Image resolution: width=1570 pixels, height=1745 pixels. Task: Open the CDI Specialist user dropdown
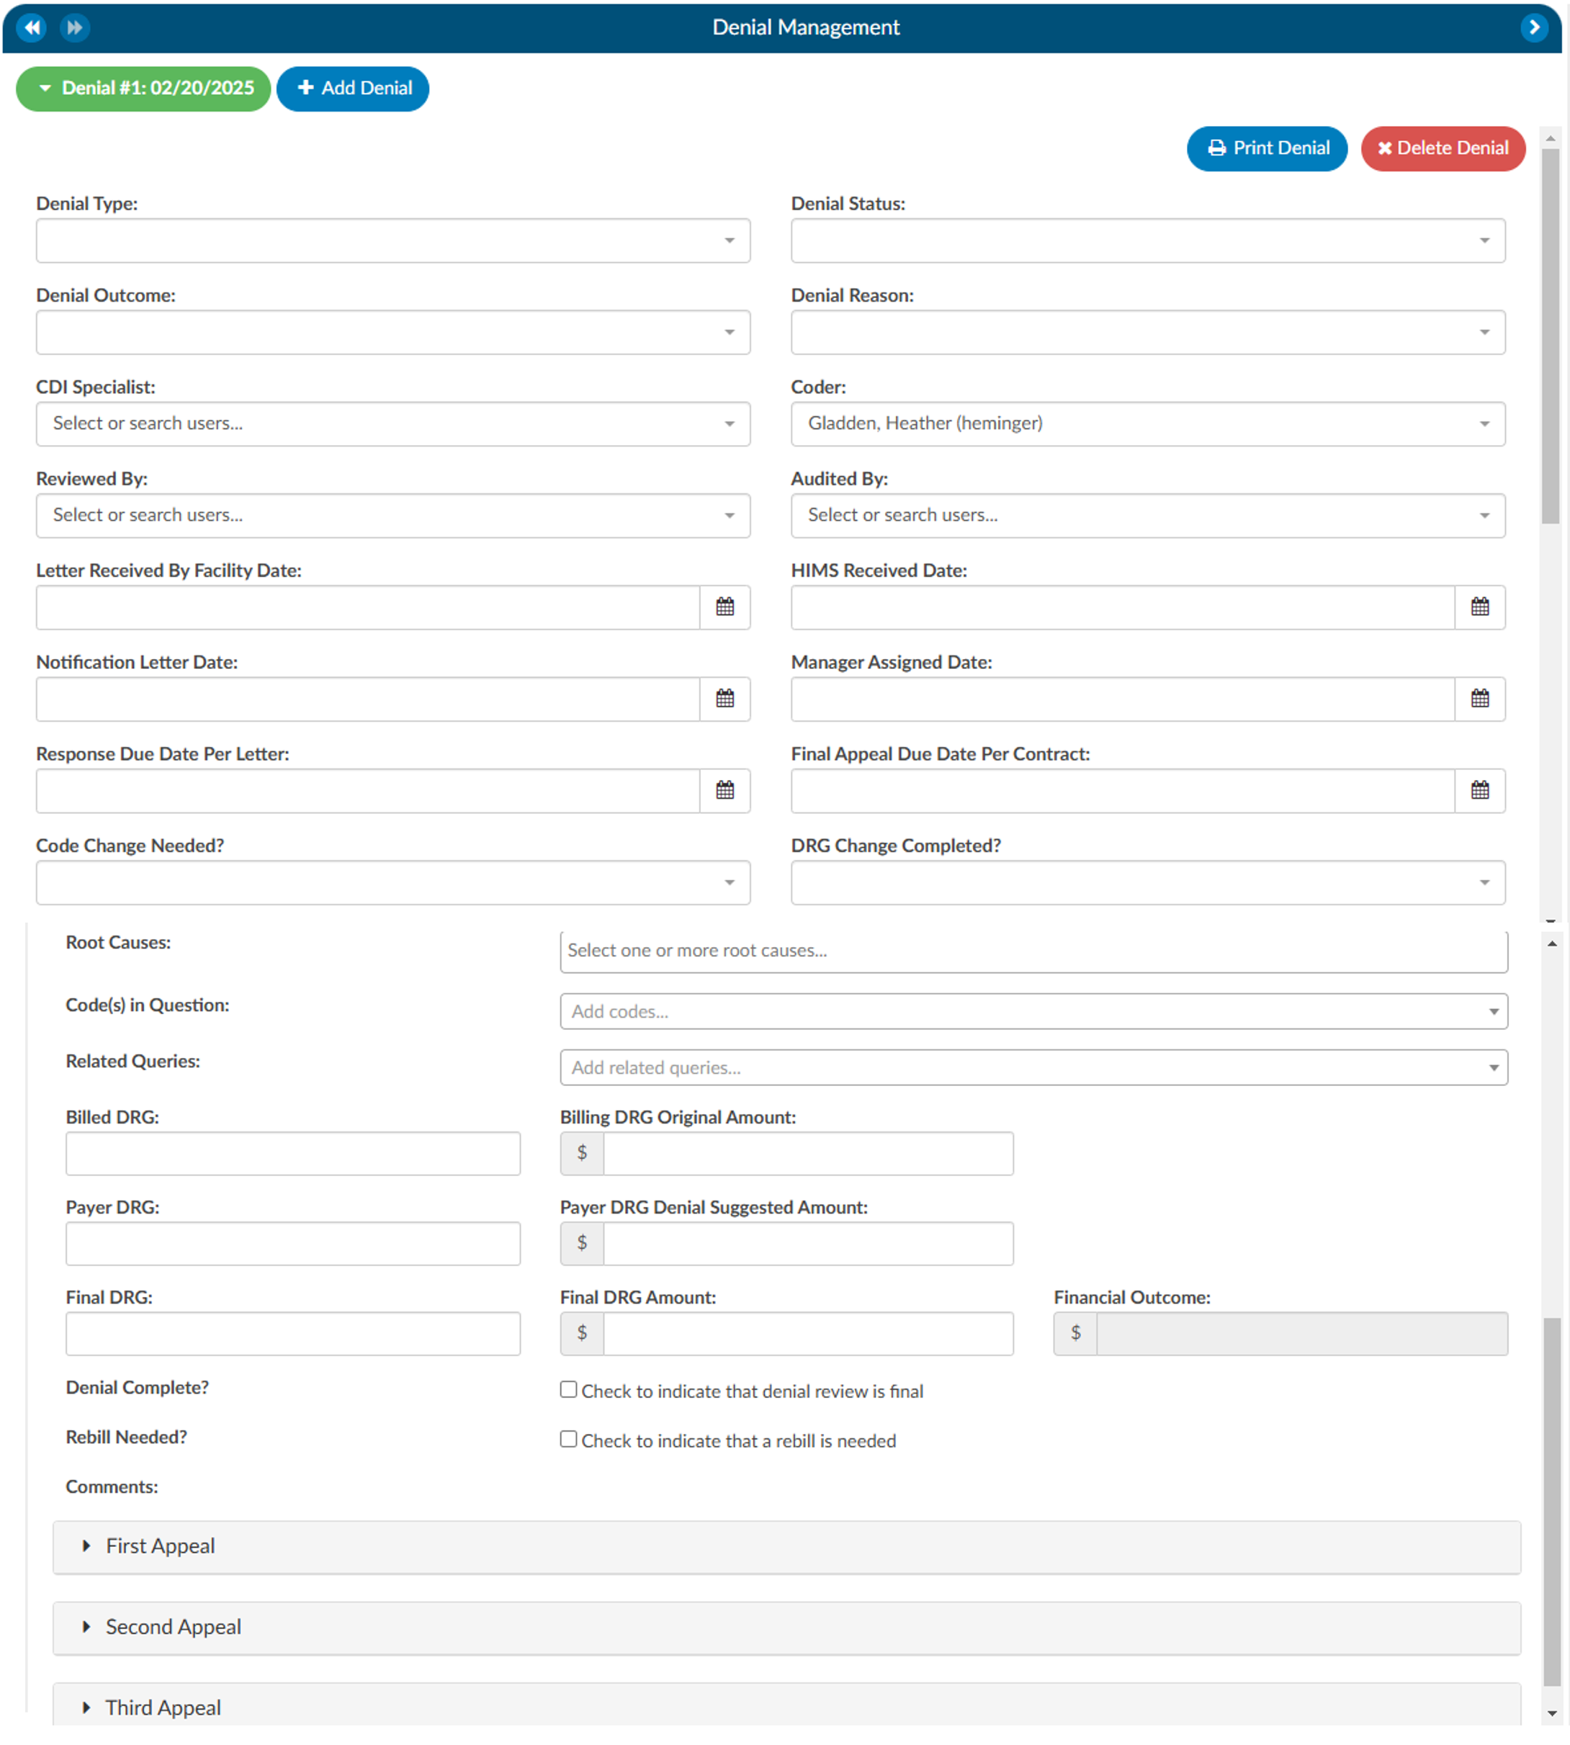point(393,423)
